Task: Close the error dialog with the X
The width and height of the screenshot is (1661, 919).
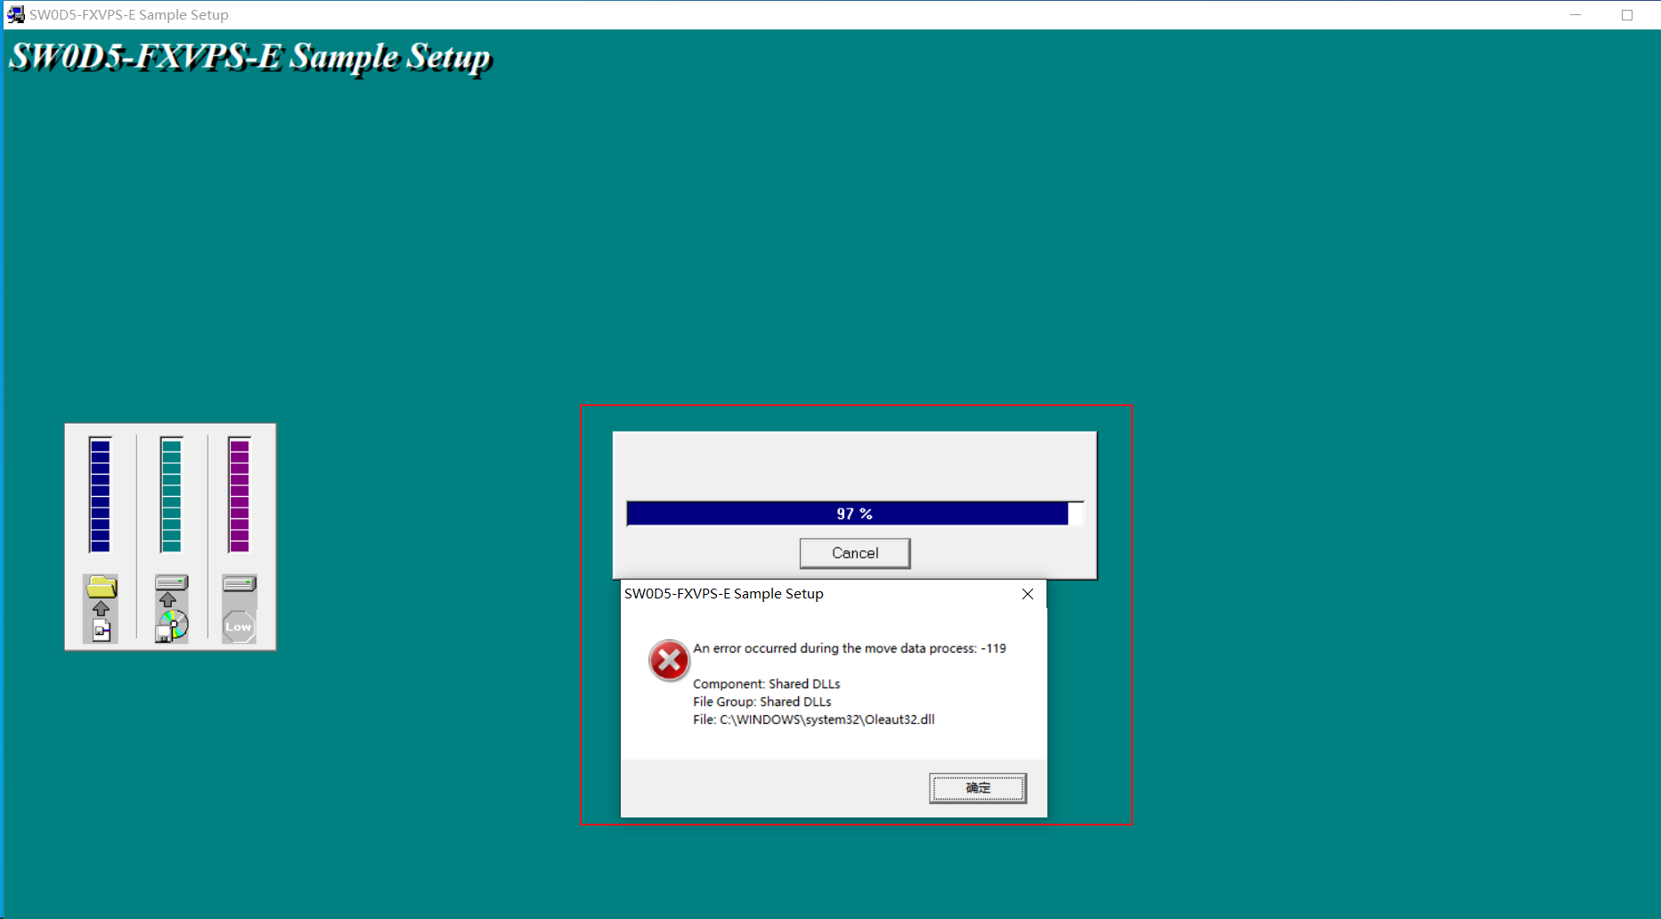Action: click(x=1028, y=594)
